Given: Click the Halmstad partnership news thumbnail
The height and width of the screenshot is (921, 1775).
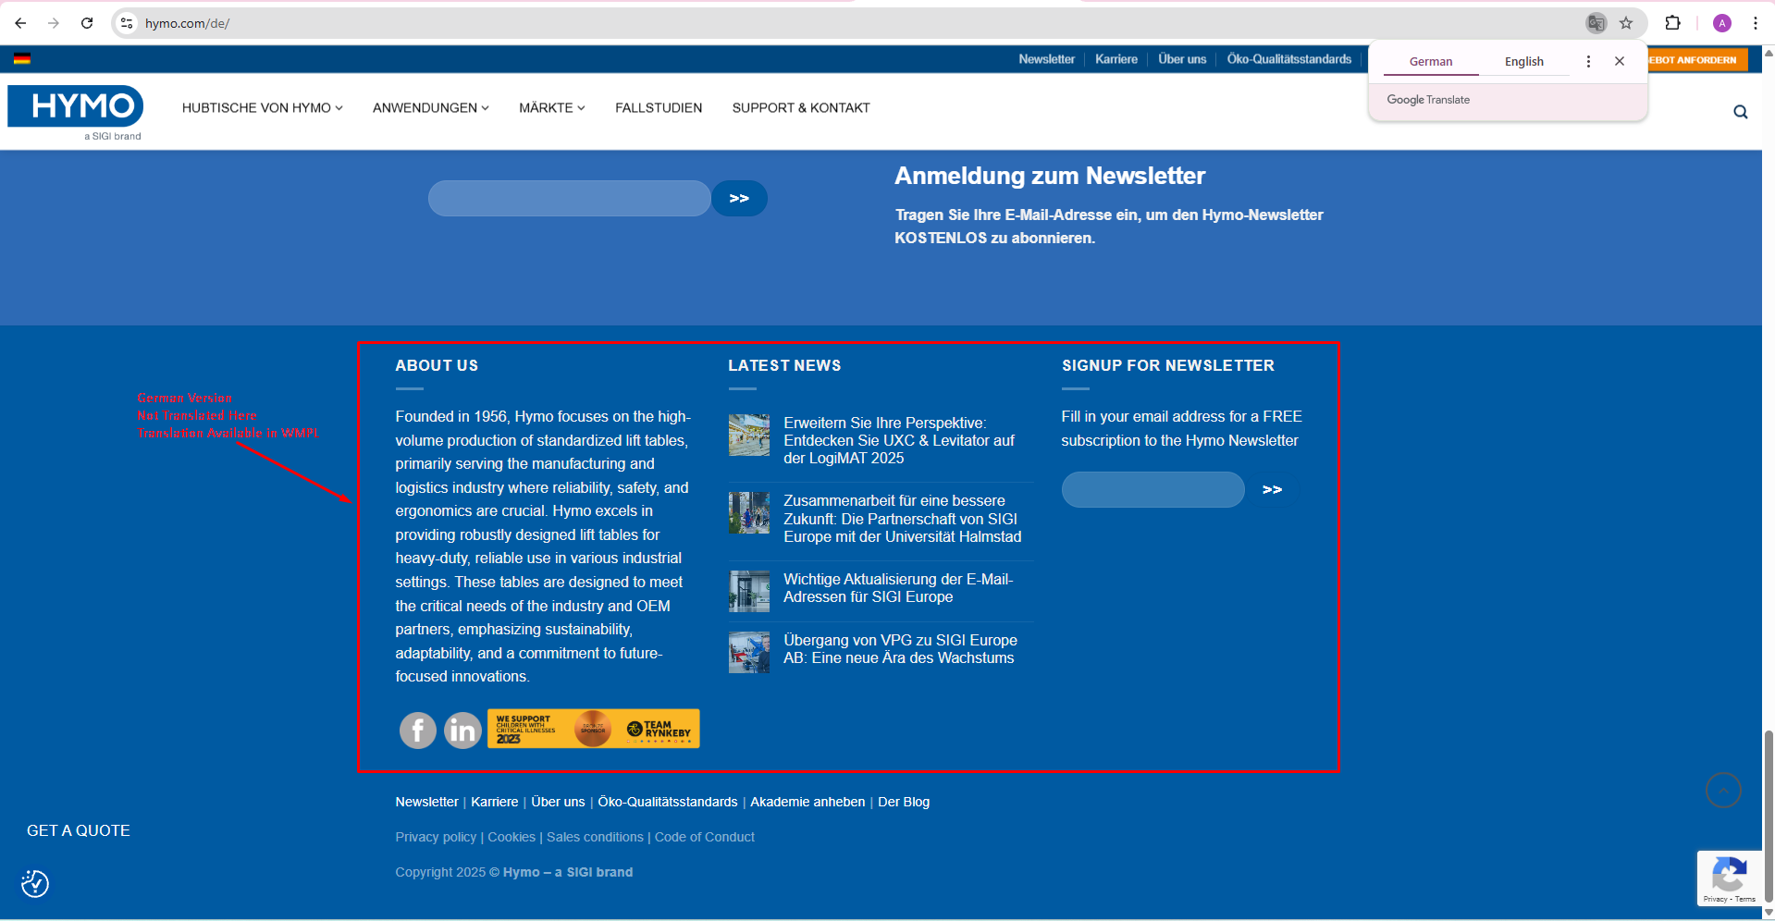Looking at the screenshot, I should click(749, 513).
